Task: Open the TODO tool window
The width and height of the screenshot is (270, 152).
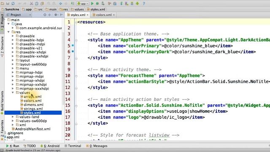Action: tap(30, 146)
